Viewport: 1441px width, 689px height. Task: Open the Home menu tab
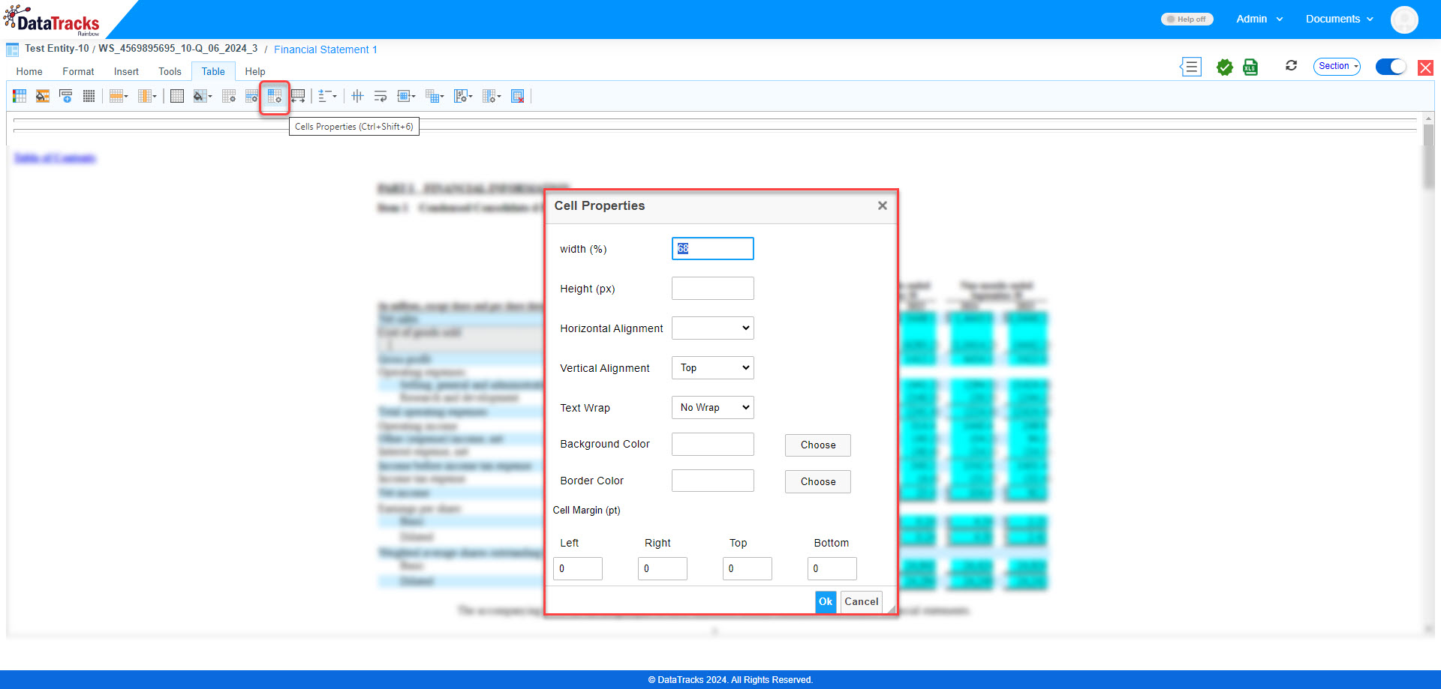(29, 72)
